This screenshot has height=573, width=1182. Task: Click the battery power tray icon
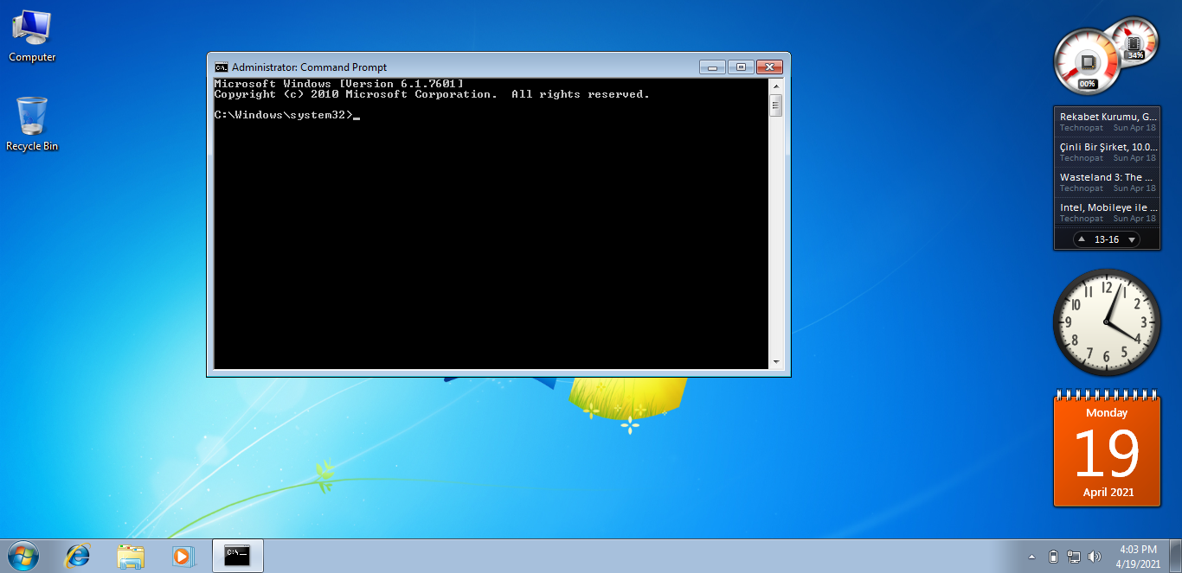(x=1053, y=557)
